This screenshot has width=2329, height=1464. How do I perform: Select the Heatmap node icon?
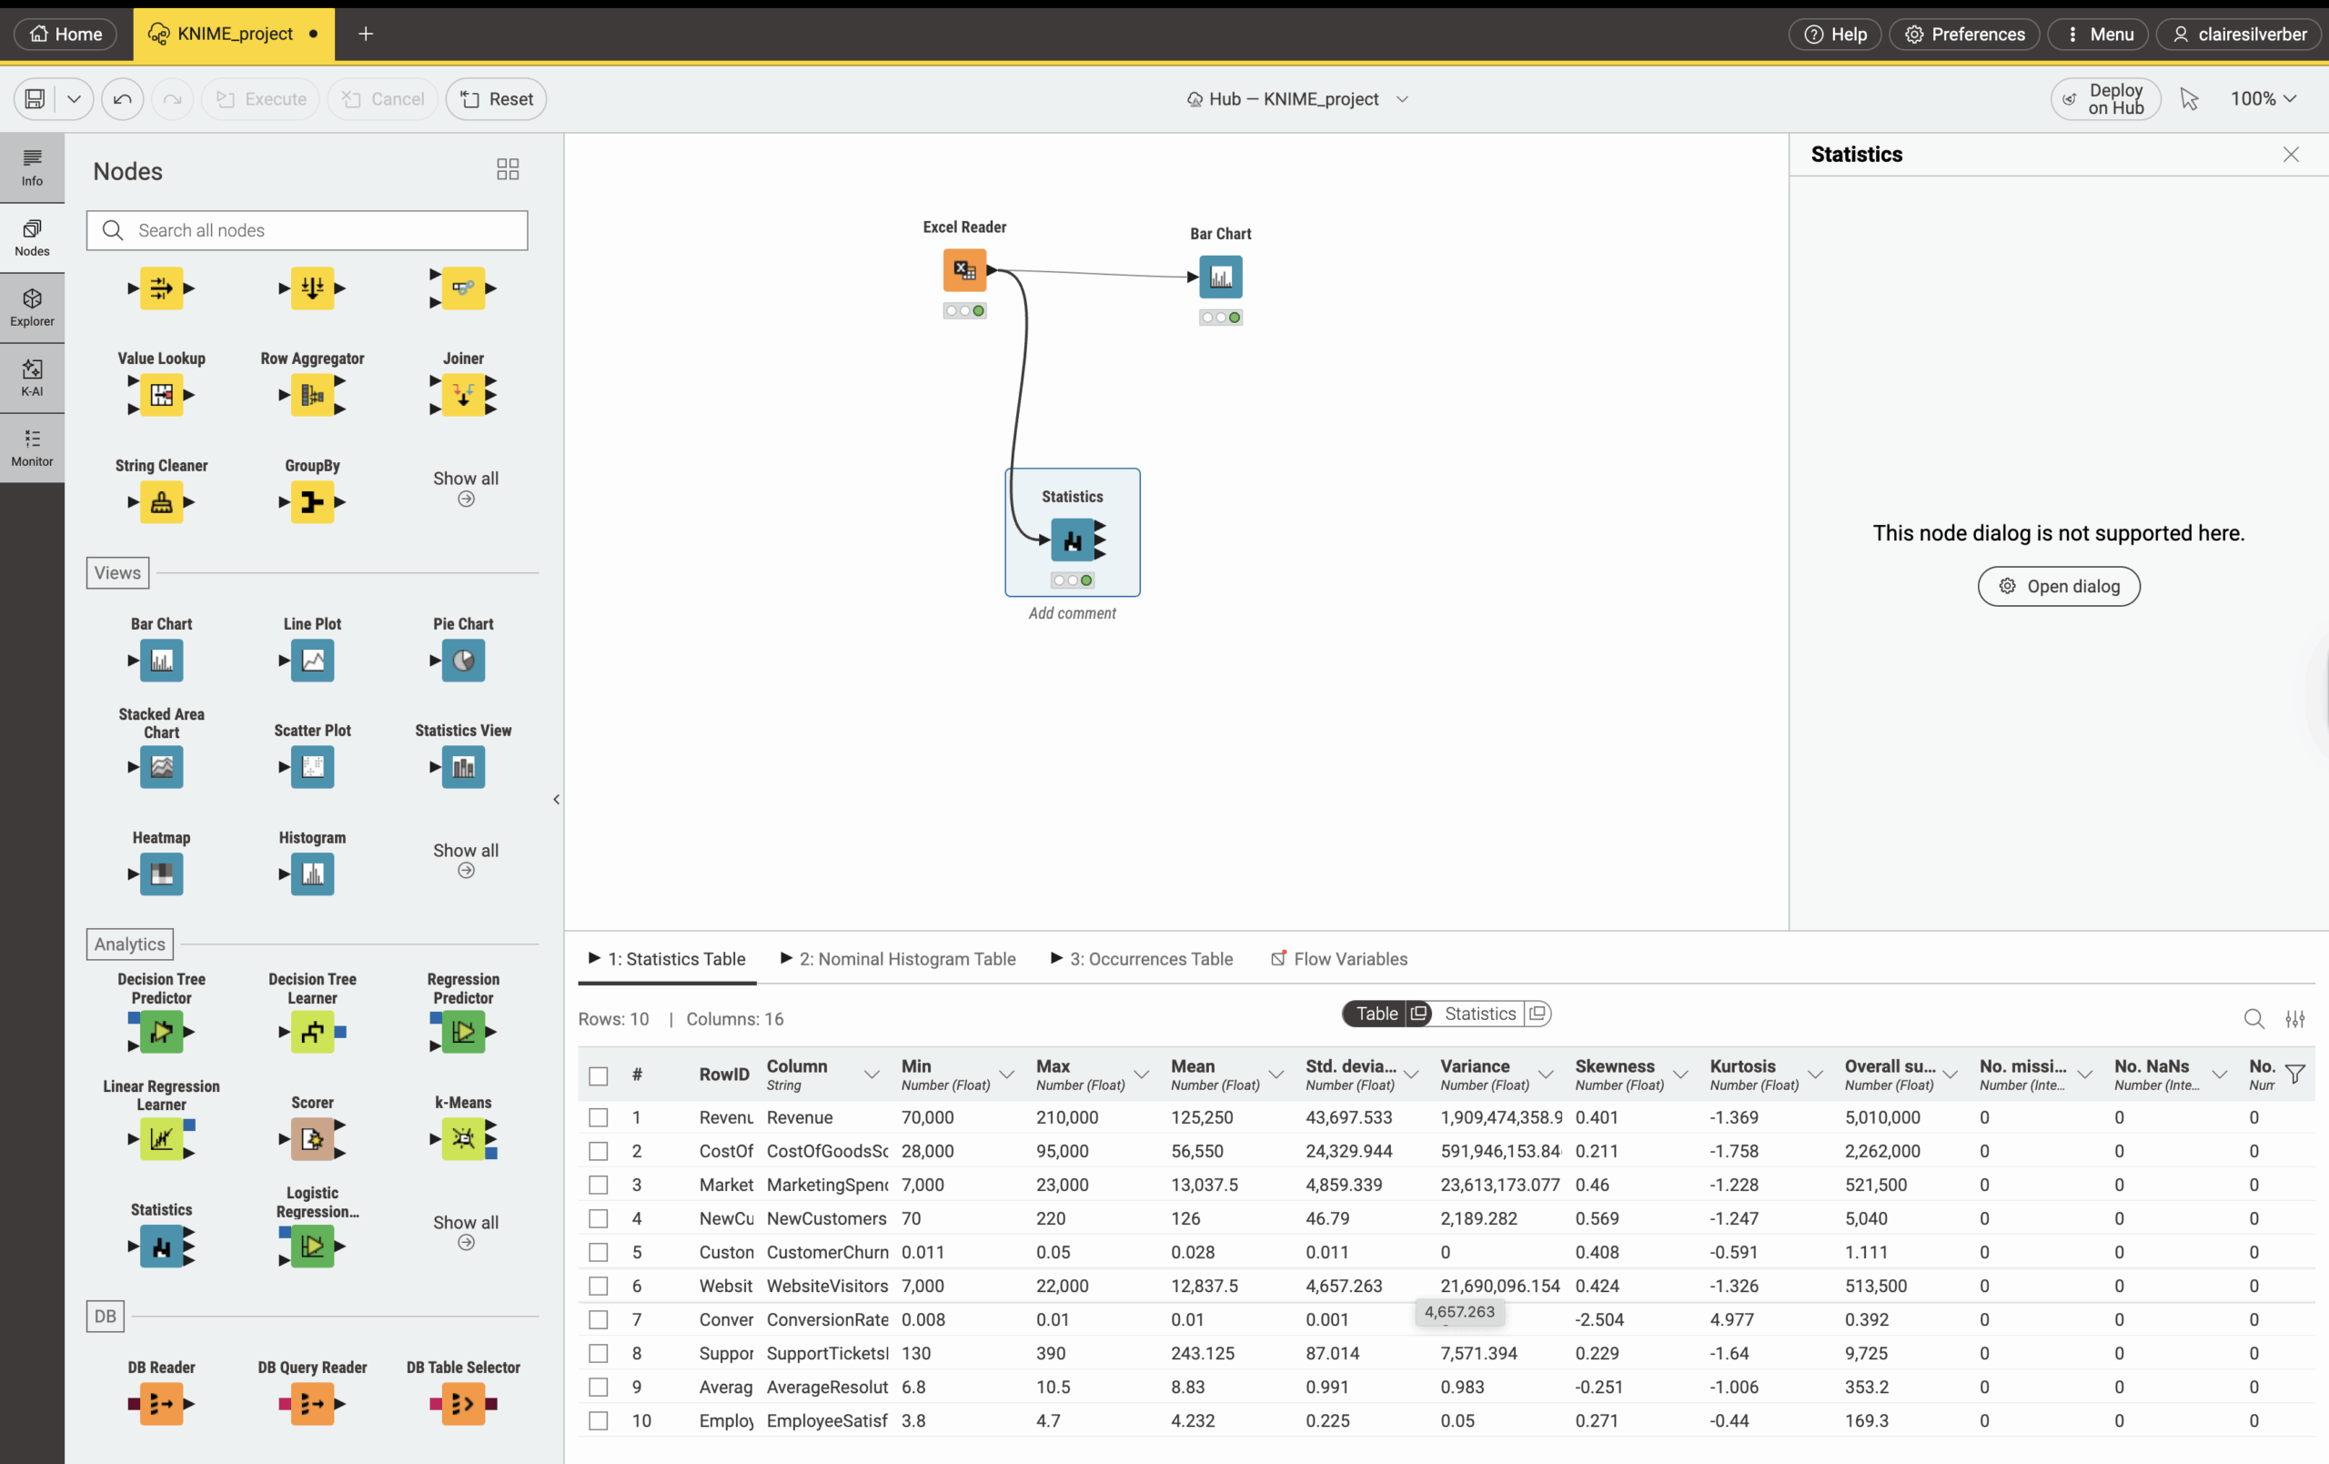pos(162,873)
